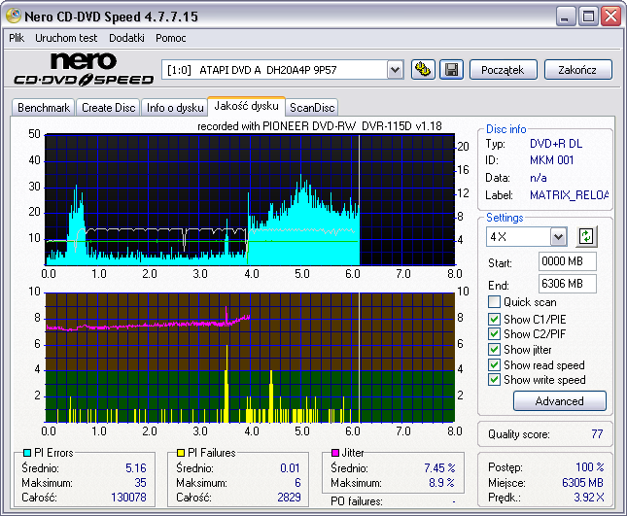
Task: Click the End 6306 MB field
Action: 567,284
